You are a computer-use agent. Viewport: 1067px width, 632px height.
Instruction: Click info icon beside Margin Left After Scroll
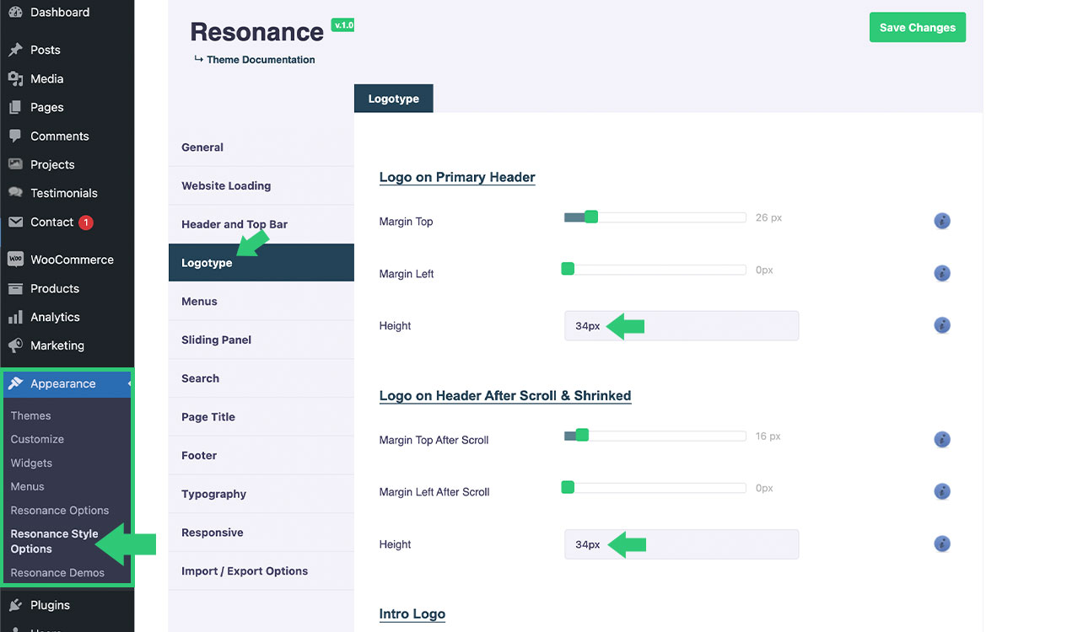[942, 491]
